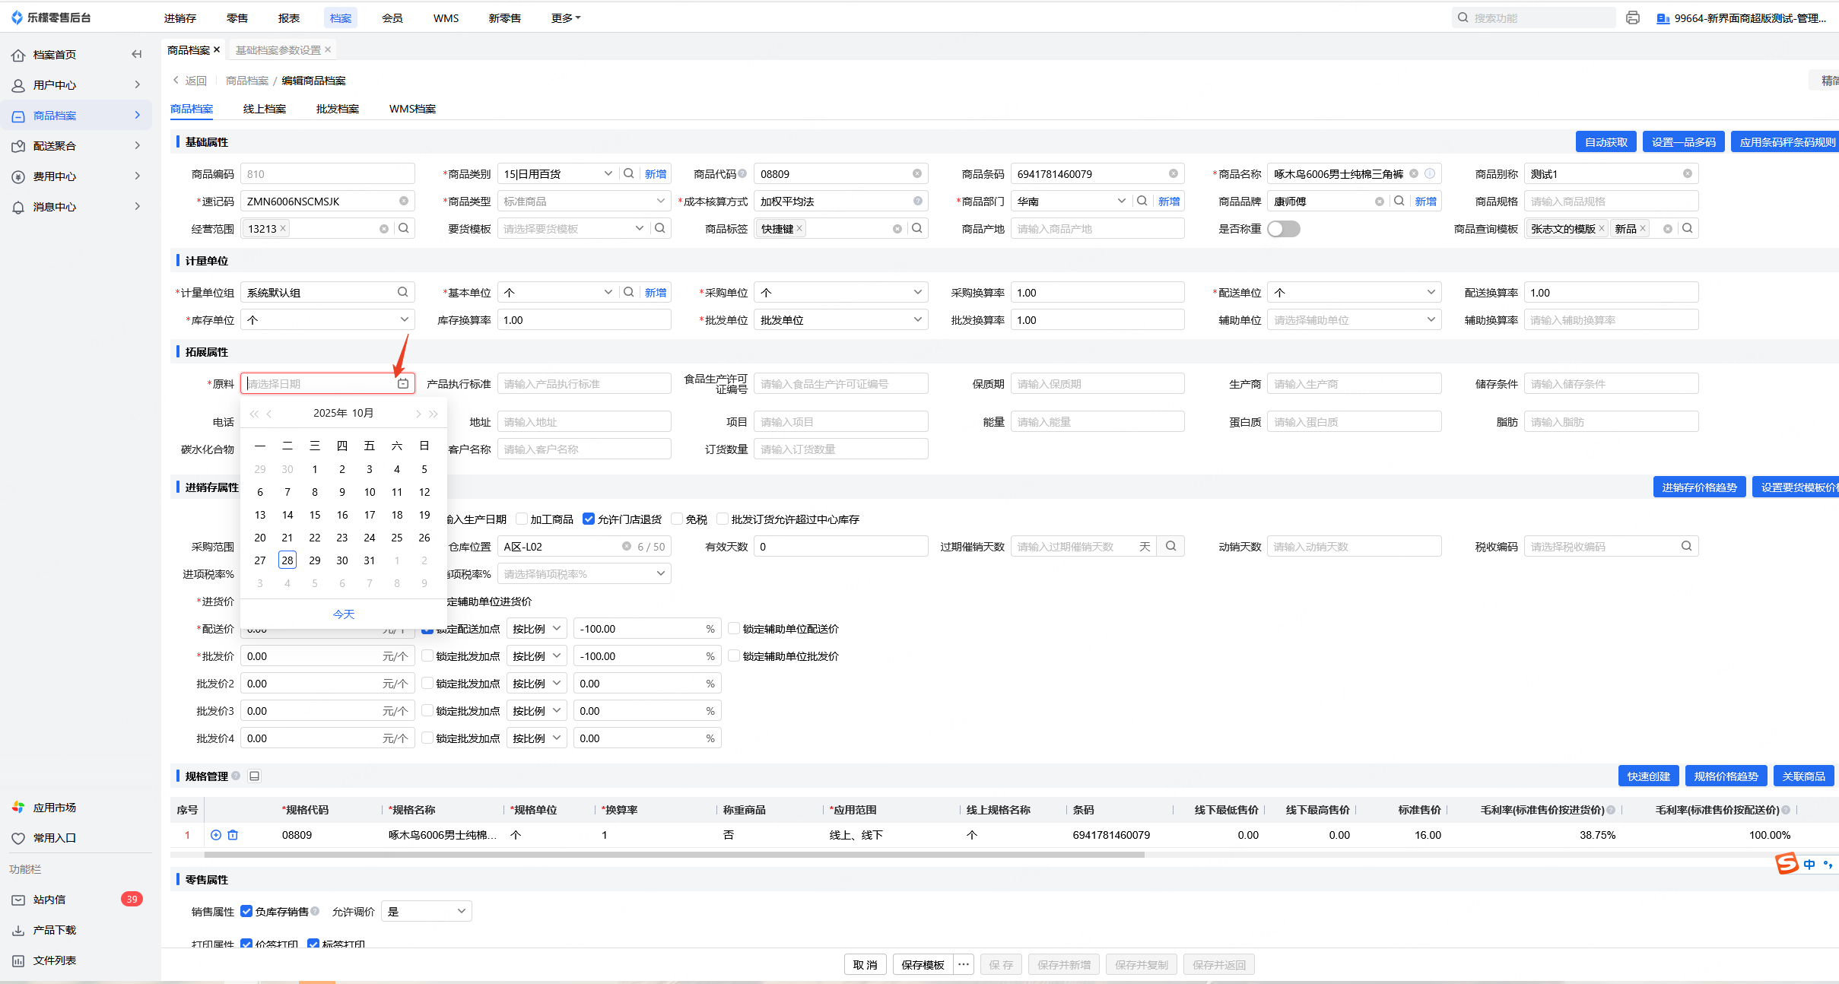1839x984 pixels.
Task: Jump to previous year in calendar
Action: tap(254, 414)
